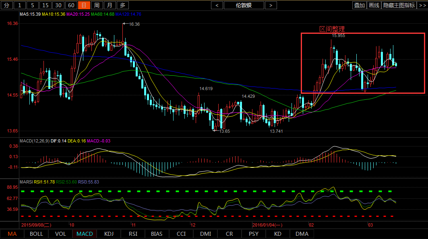Select the MA indicator tab

(x=12, y=234)
